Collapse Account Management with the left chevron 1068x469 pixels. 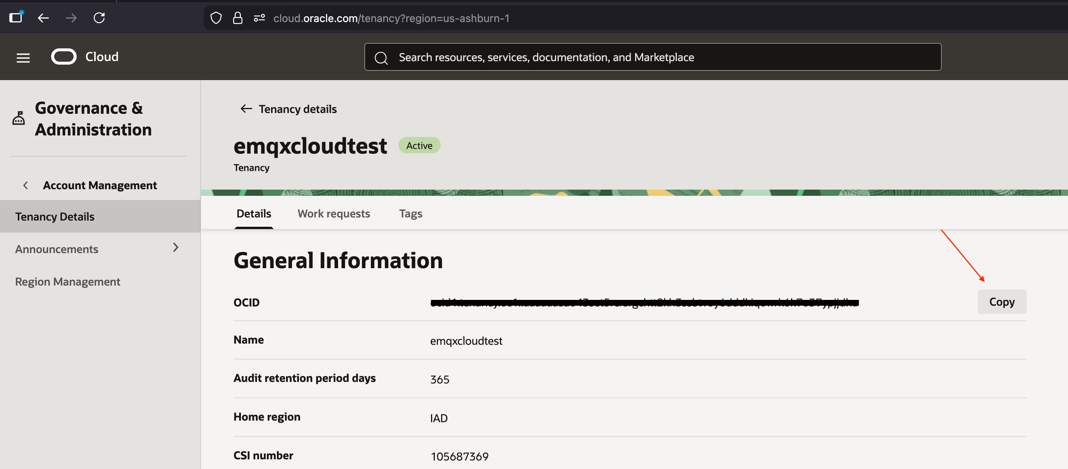click(26, 185)
